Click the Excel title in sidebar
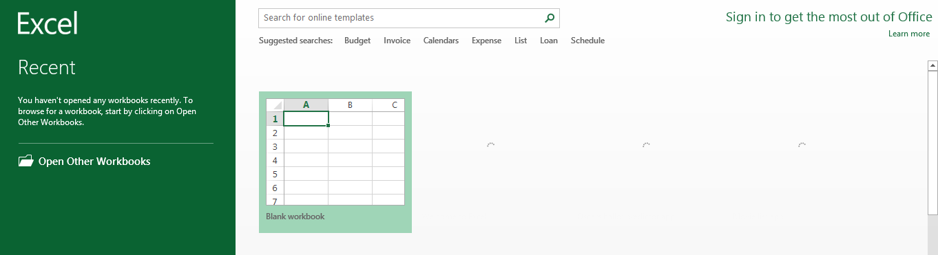 [x=48, y=23]
